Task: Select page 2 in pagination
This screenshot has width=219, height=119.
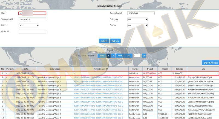Action: [x=113, y=55]
